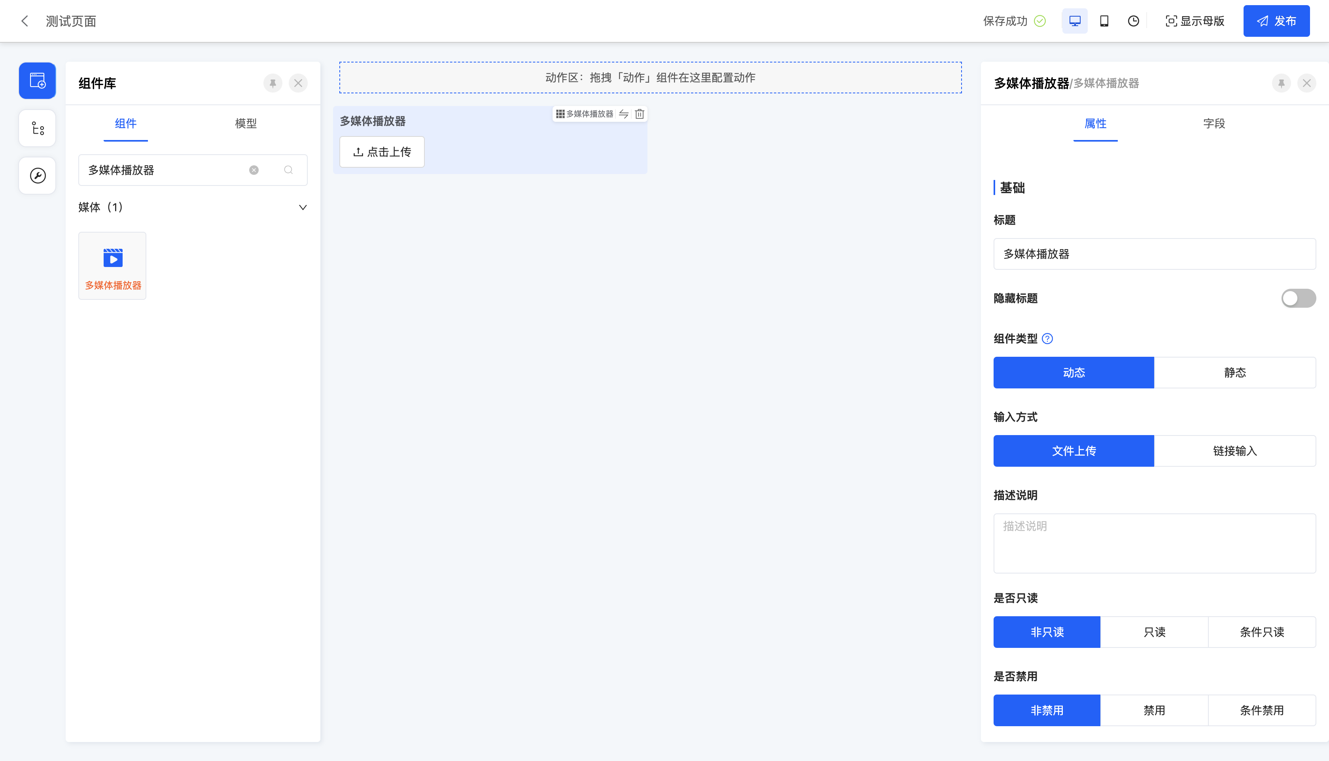Open the 字段 tab
Image resolution: width=1329 pixels, height=761 pixels.
[x=1214, y=123]
